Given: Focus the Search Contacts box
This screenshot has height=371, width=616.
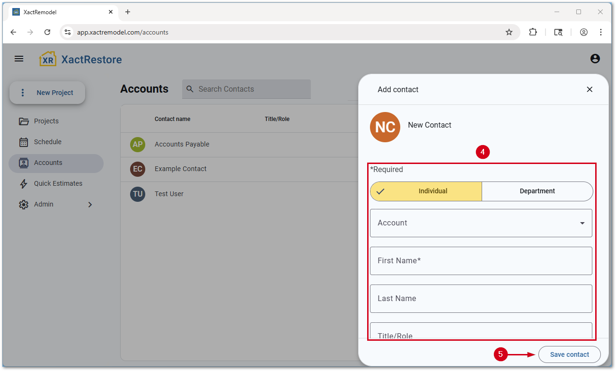Looking at the screenshot, I should [x=246, y=89].
